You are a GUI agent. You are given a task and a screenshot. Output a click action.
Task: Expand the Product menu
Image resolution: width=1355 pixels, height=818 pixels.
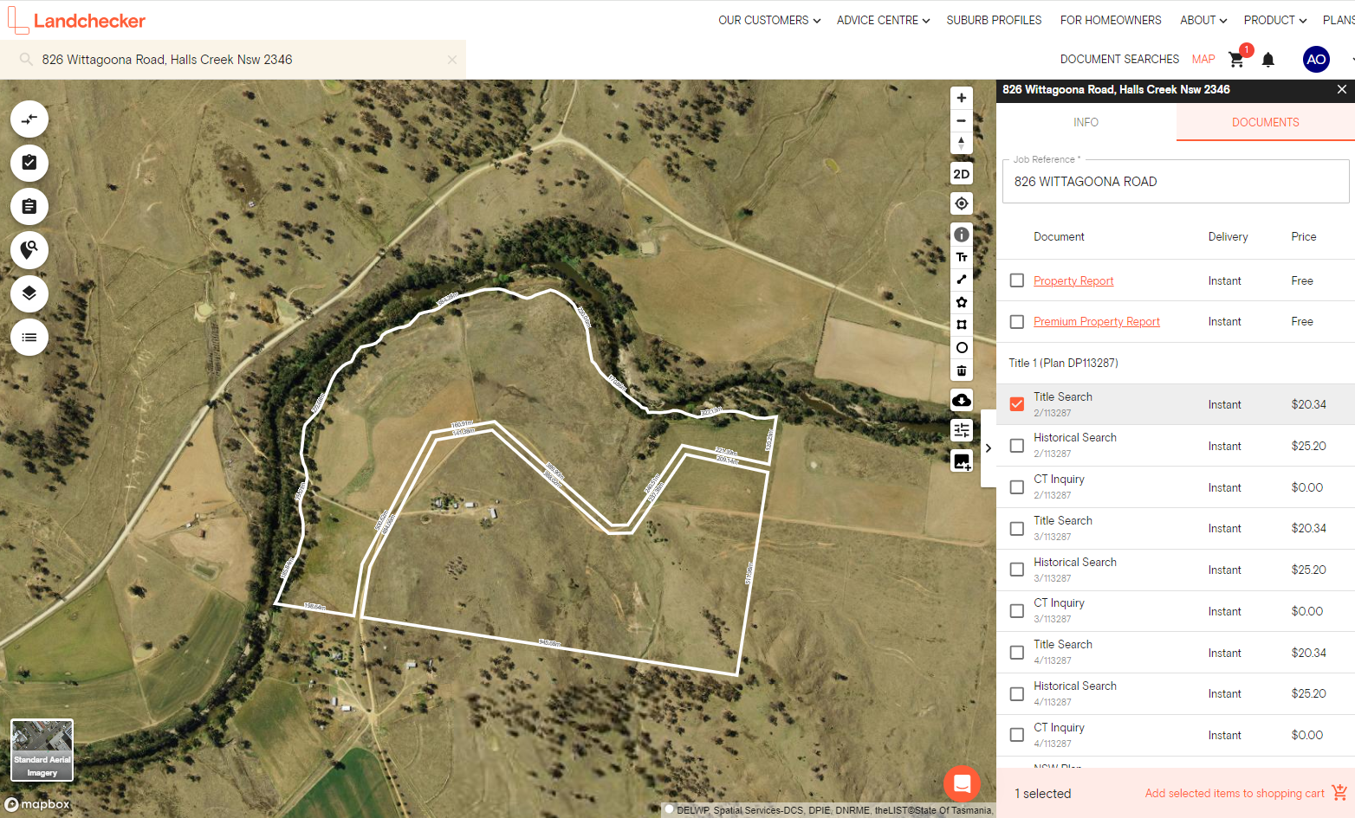(x=1275, y=20)
